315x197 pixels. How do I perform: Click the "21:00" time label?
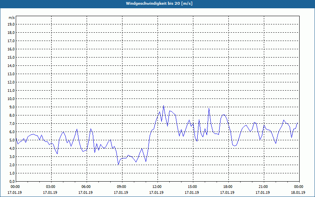[x=264, y=187]
